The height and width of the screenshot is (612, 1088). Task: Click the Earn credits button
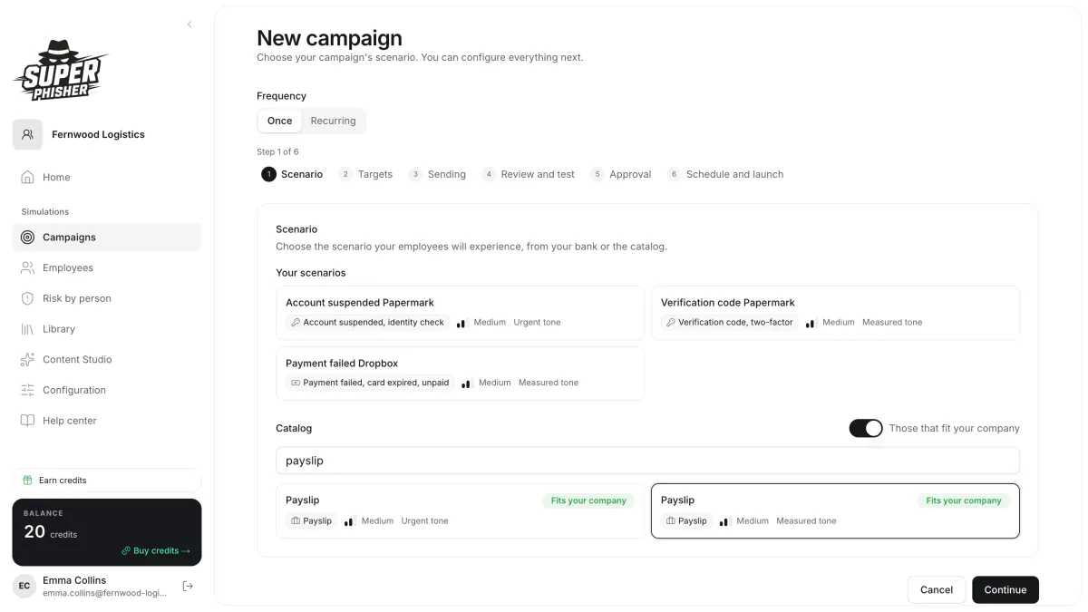coord(107,481)
